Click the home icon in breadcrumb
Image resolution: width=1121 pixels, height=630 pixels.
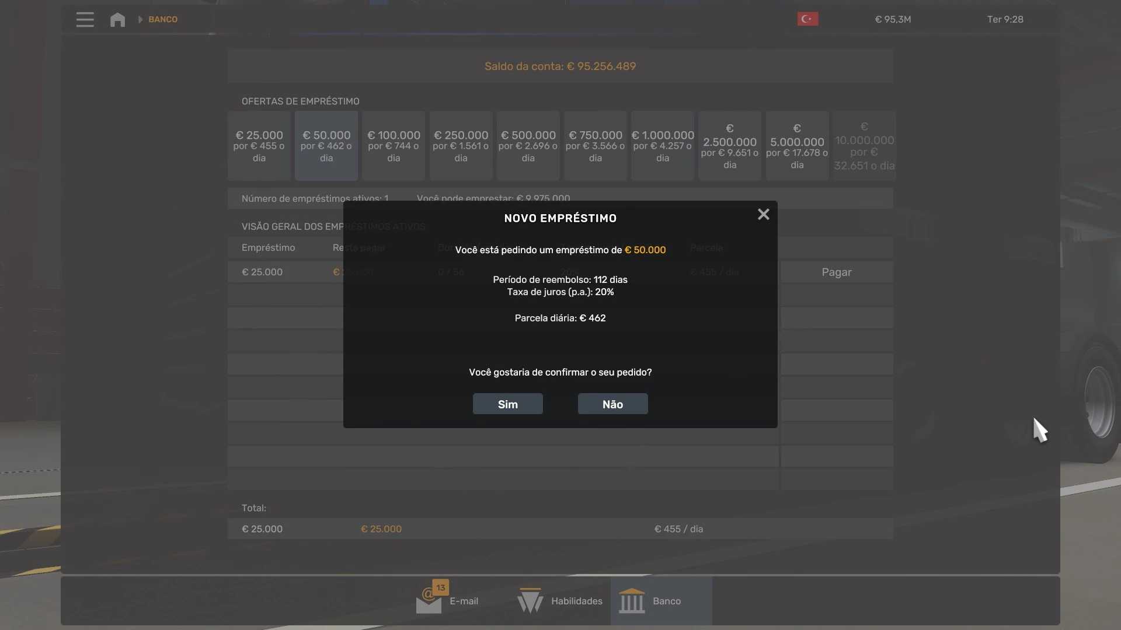click(x=117, y=19)
